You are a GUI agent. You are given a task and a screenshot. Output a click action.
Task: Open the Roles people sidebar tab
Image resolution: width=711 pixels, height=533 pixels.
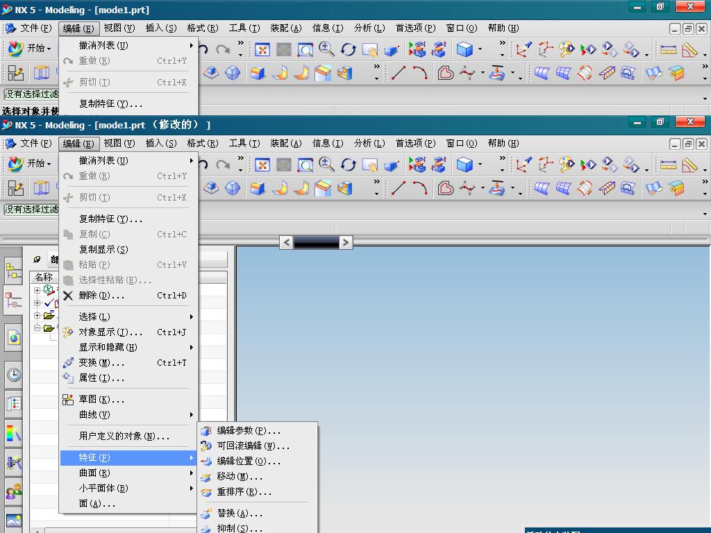pos(14,491)
